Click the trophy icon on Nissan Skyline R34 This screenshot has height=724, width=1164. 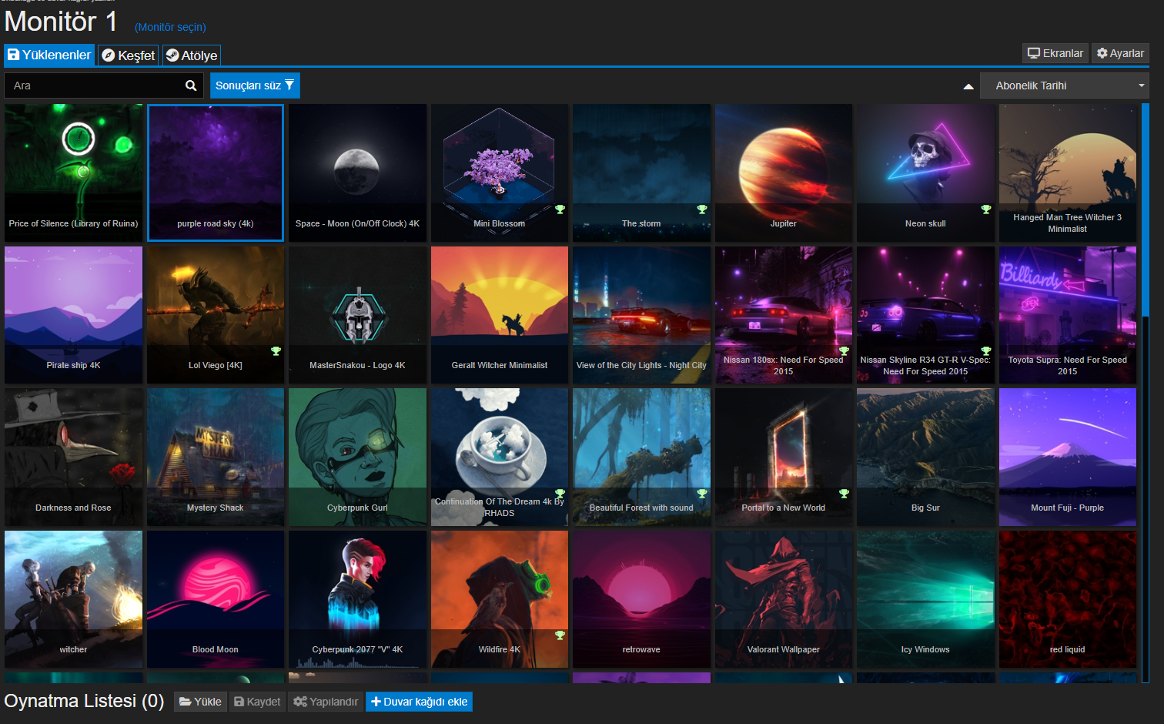pyautogui.click(x=986, y=351)
